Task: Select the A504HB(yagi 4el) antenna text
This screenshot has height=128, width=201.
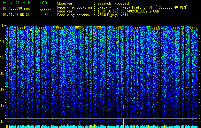Action: (x=113, y=15)
